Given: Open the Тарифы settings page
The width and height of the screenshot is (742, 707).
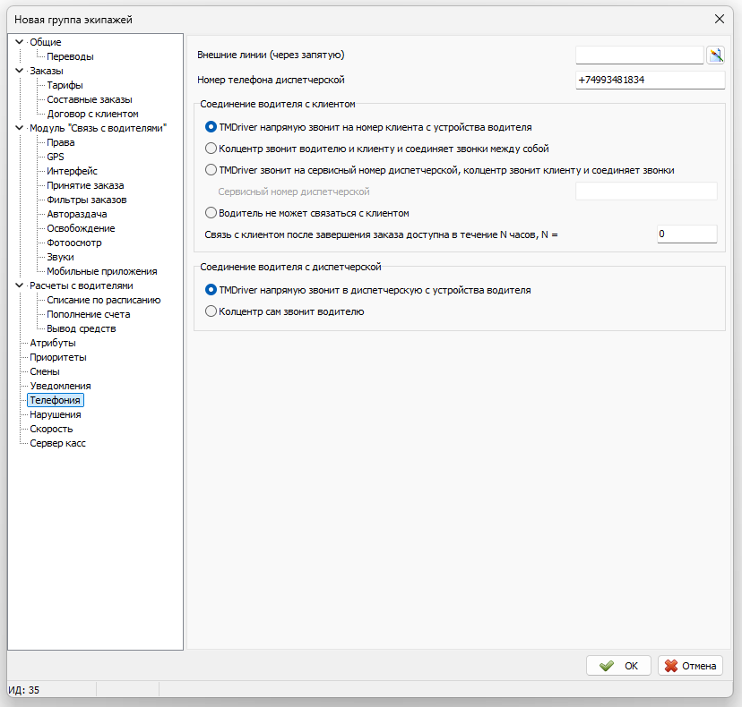Looking at the screenshot, I should point(65,85).
